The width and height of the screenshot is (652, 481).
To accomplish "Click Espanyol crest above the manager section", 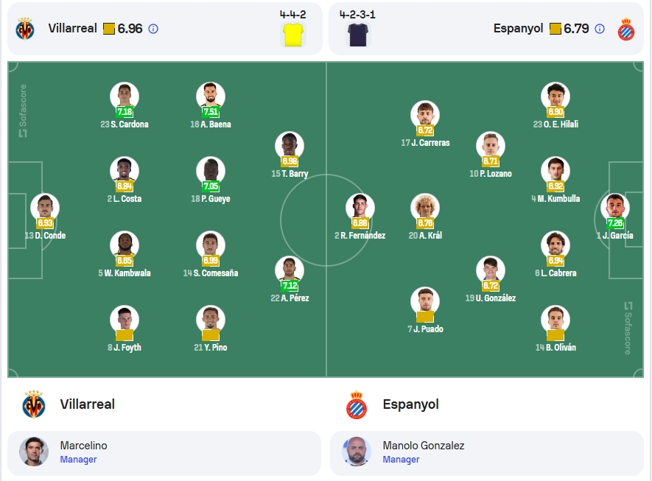I will (x=357, y=404).
